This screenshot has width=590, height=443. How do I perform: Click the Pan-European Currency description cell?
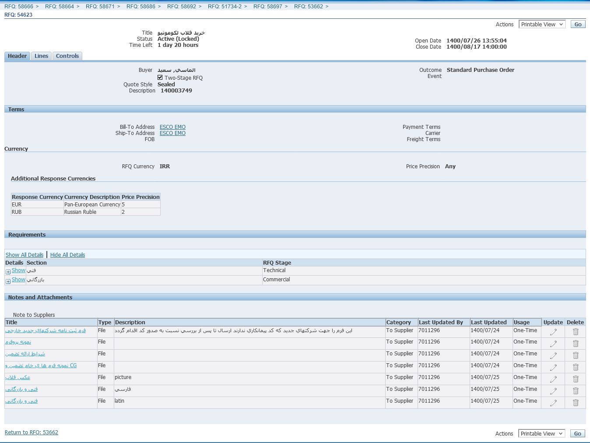pyautogui.click(x=92, y=205)
